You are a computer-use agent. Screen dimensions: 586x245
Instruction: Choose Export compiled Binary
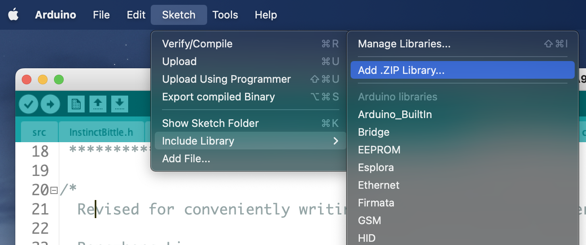pos(218,97)
